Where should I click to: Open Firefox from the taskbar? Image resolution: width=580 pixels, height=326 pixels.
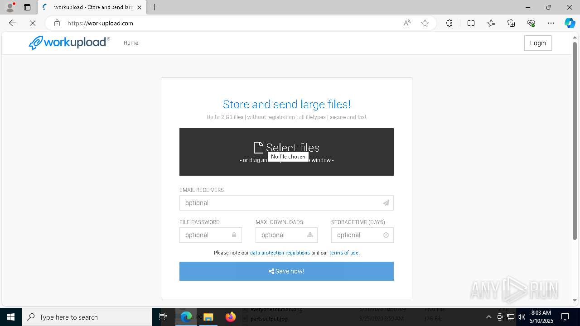231,317
